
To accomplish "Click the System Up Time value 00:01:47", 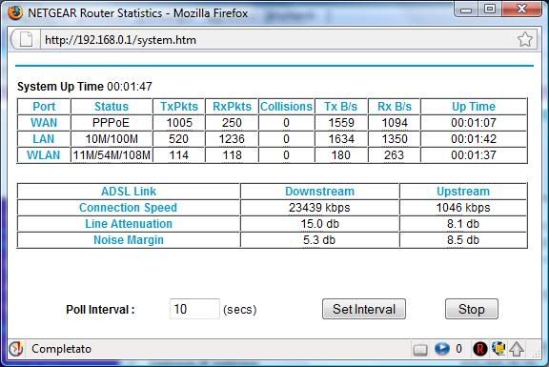I will pos(130,87).
